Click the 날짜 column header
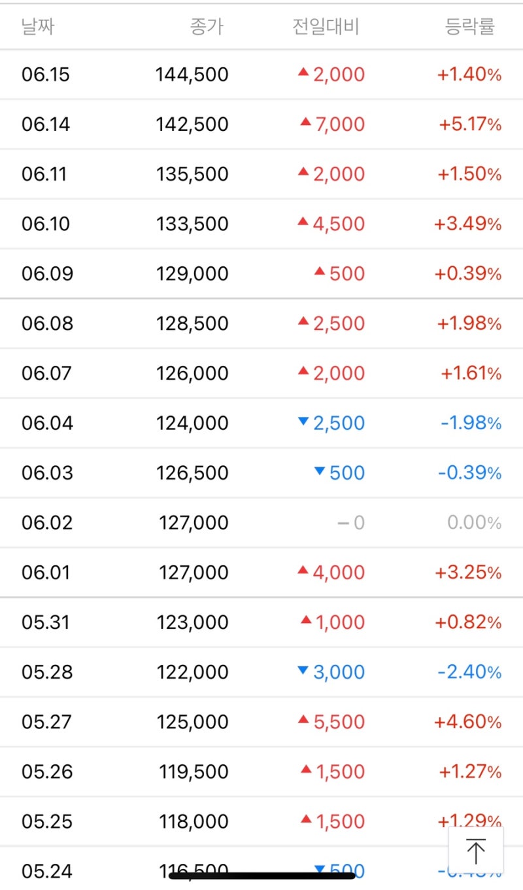The image size is (523, 890). 38,27
